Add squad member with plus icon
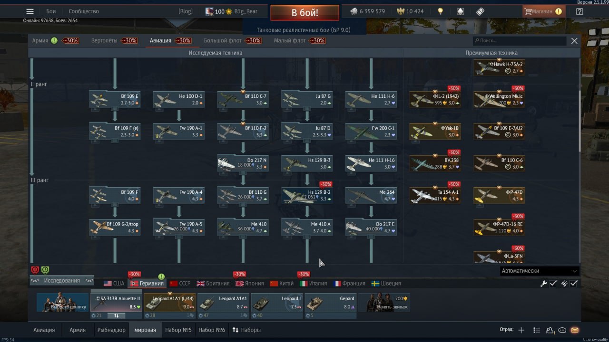The height and width of the screenshot is (342, 609). [521, 330]
